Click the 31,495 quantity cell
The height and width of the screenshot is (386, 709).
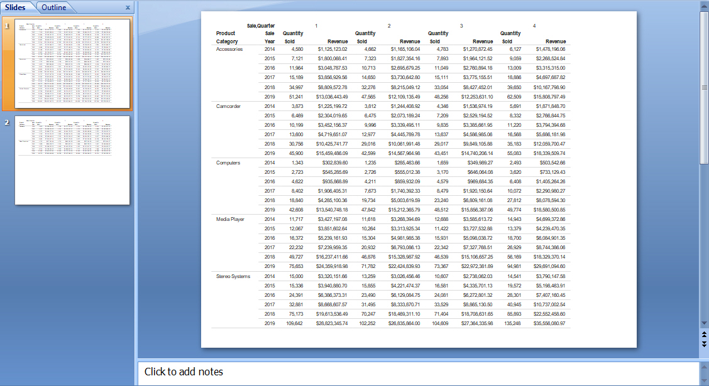[368, 305]
